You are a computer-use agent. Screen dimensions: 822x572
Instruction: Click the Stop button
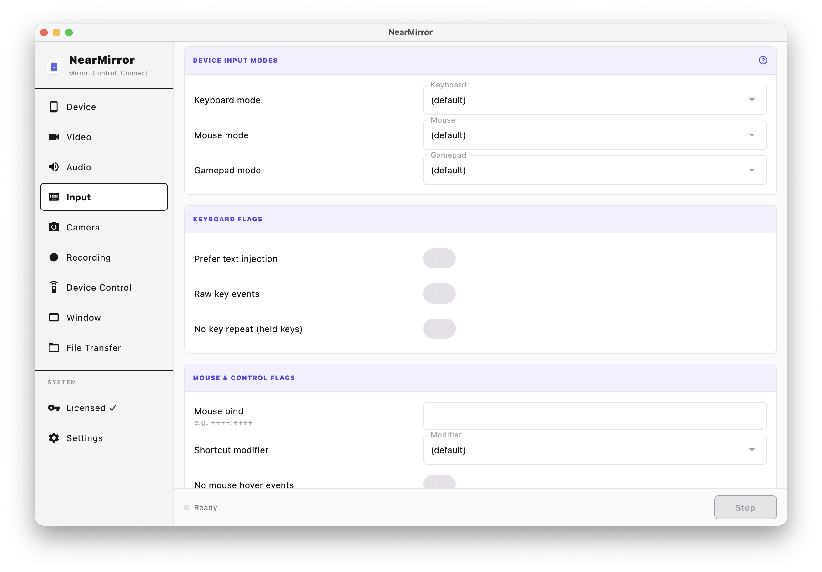(745, 507)
